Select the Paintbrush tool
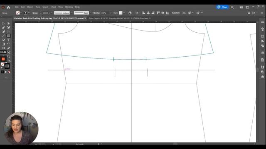The image size is (266, 149). (x=3, y=40)
